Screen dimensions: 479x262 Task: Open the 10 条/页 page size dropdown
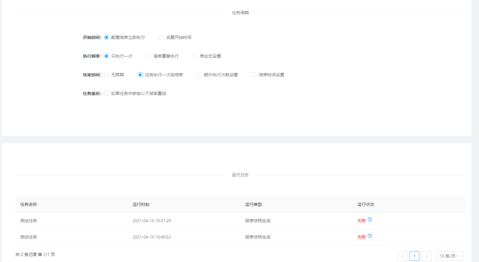449,256
